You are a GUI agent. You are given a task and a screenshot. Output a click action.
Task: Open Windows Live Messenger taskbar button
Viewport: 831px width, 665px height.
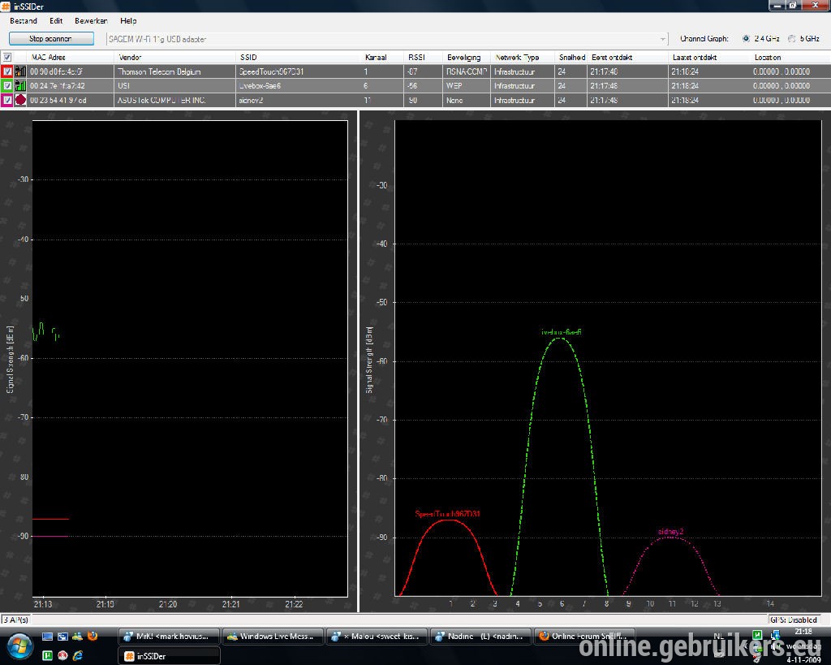click(x=273, y=637)
